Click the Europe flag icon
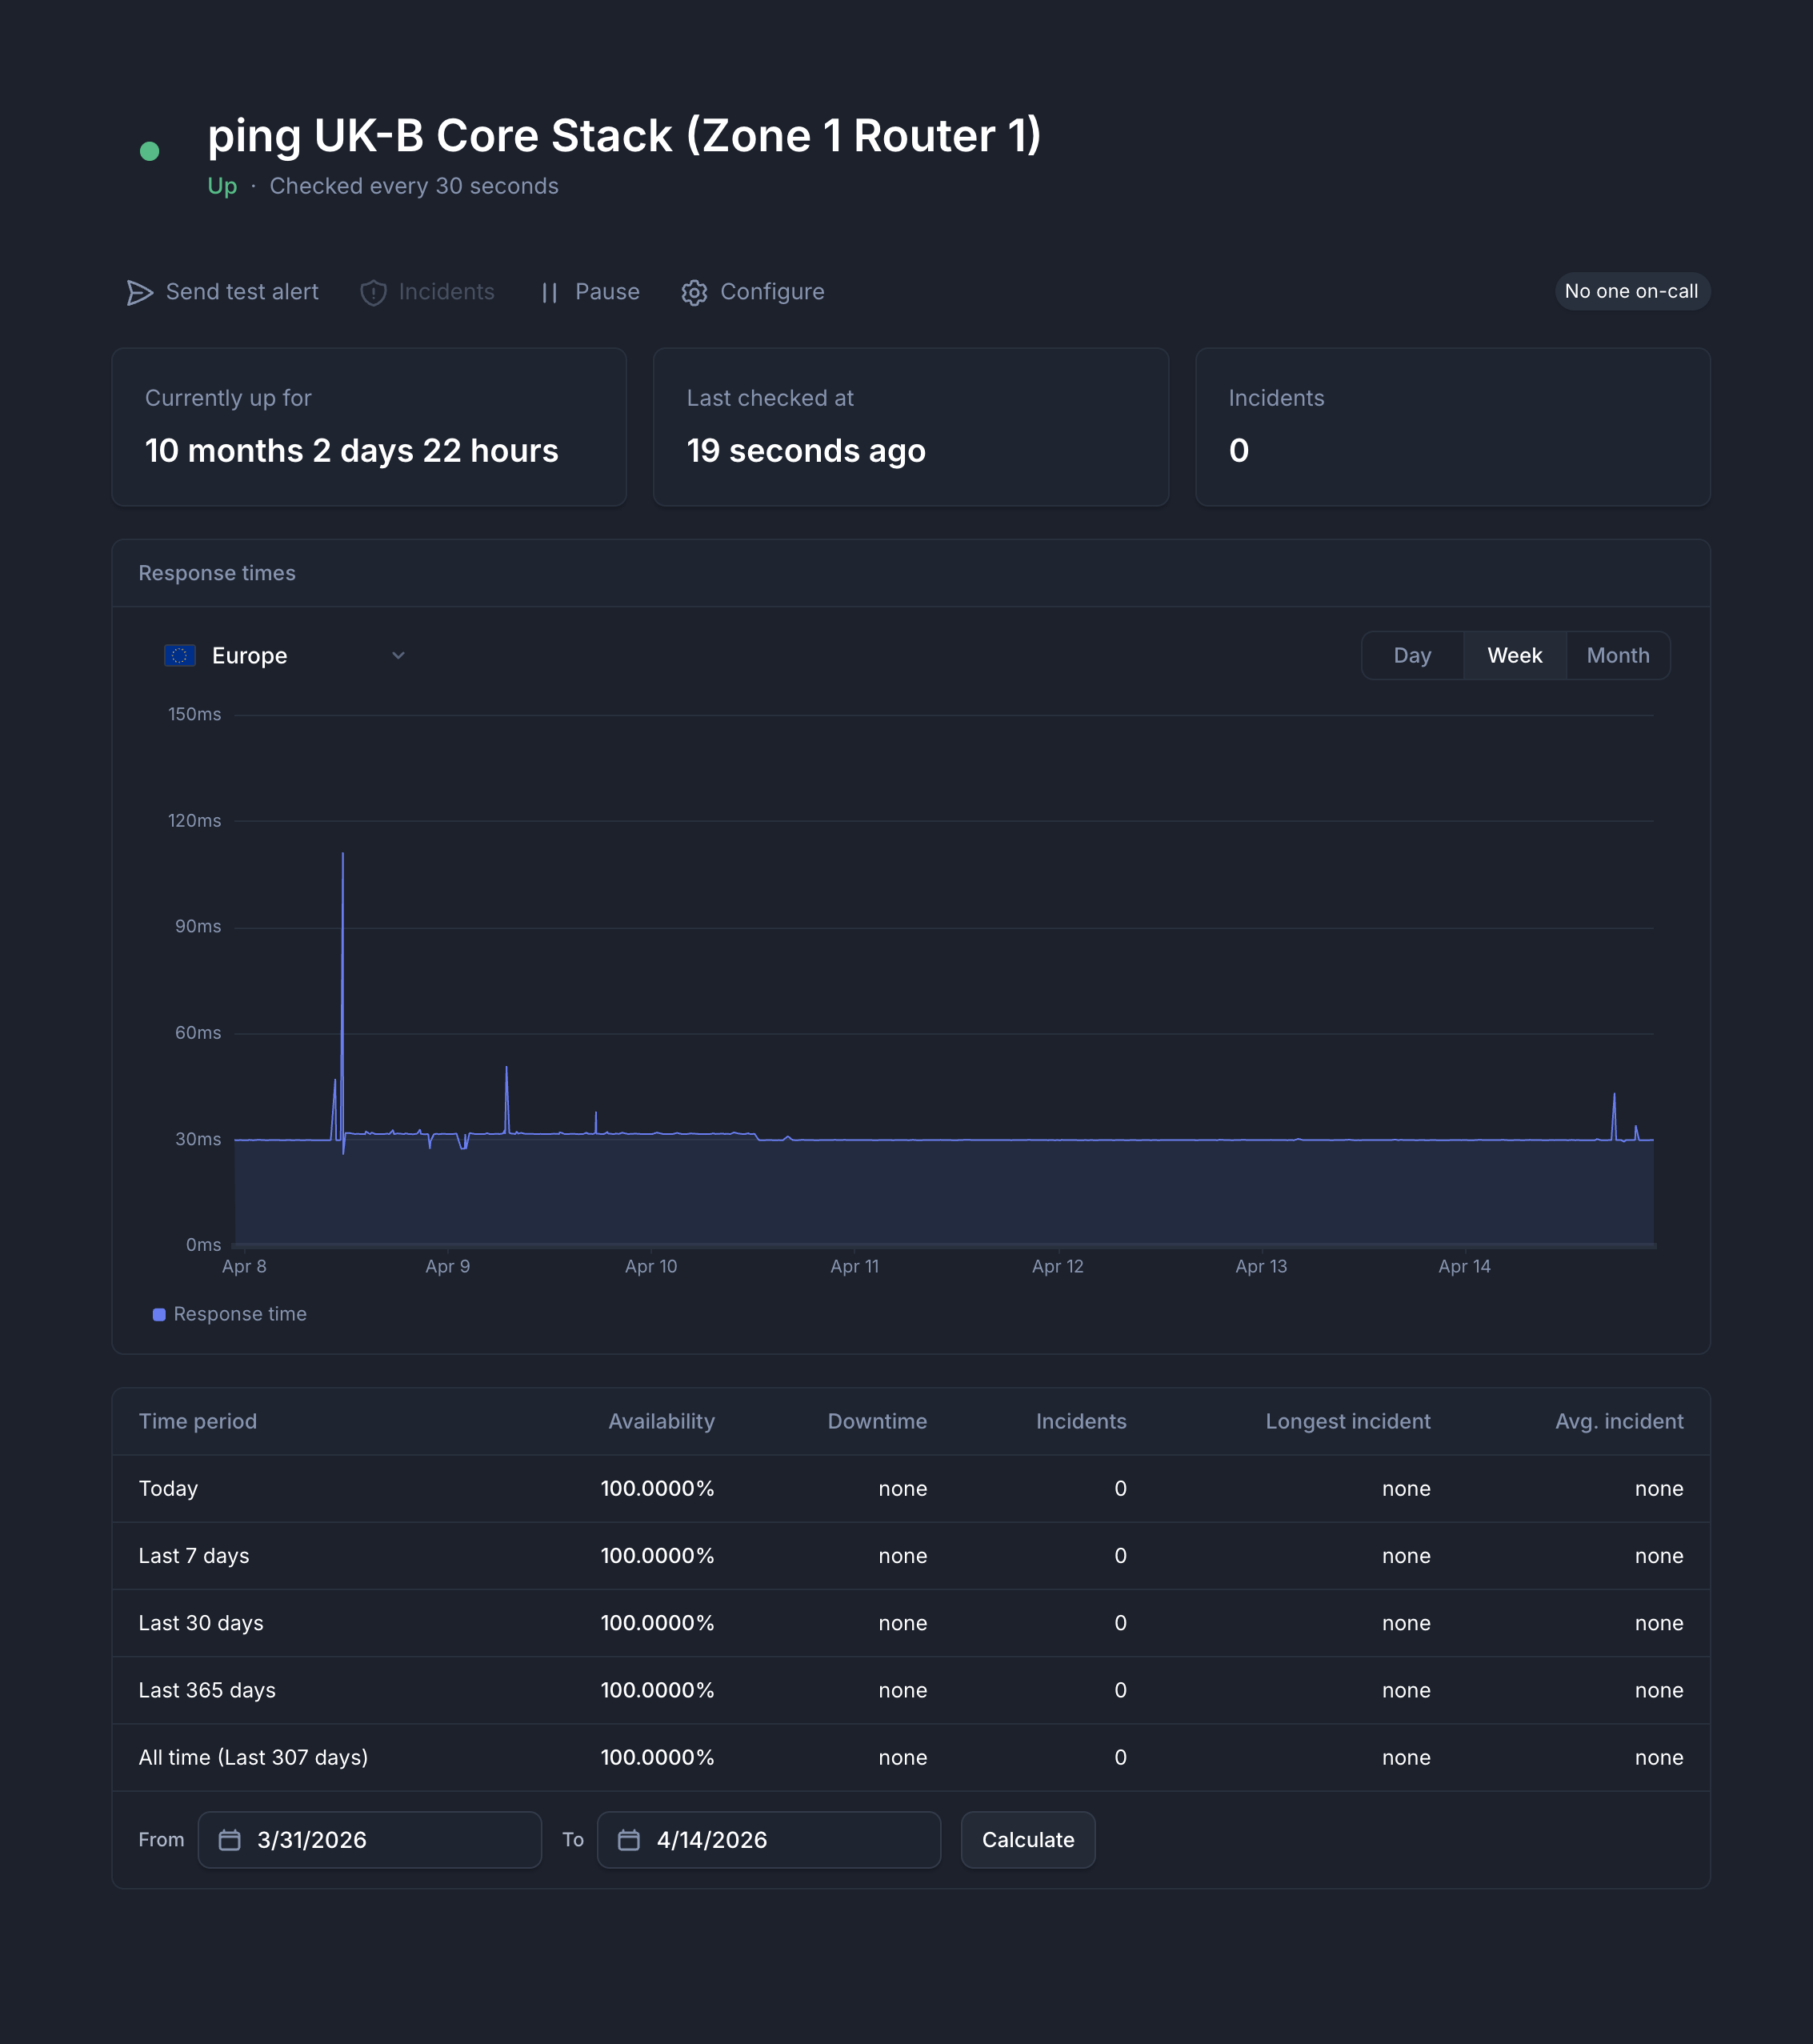Image resolution: width=1813 pixels, height=2044 pixels. (180, 656)
